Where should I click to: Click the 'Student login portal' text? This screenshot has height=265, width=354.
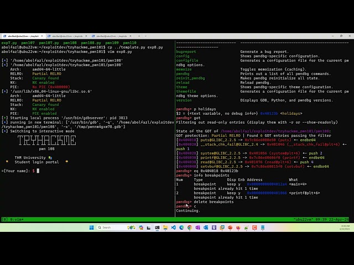(x=37, y=162)
